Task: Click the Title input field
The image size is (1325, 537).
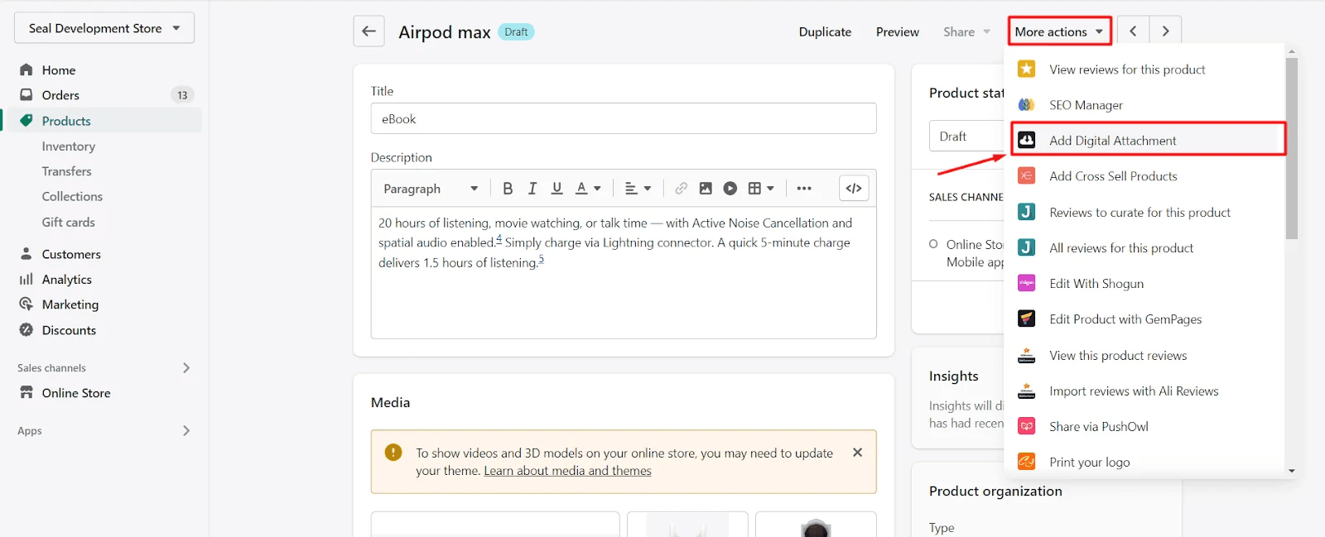Action: (623, 119)
